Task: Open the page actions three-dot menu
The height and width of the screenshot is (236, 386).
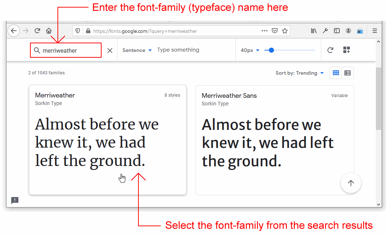Action: (x=265, y=31)
